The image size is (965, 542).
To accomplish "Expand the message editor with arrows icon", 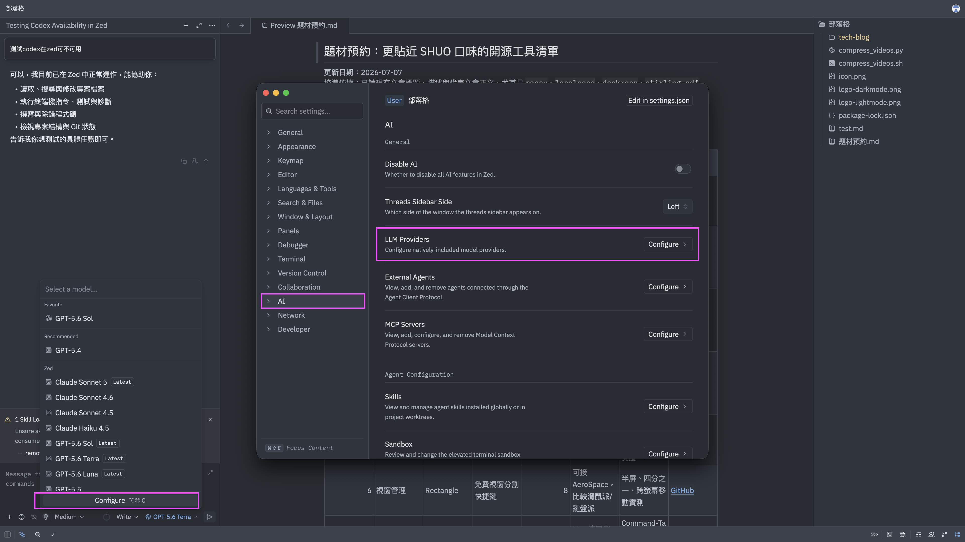I will (x=210, y=473).
